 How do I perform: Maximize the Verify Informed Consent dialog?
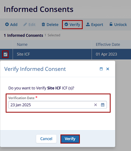pos(101,69)
